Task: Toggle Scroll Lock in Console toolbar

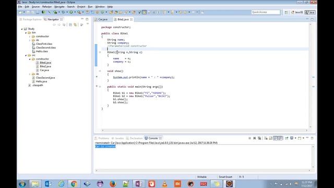Action: [270, 138]
